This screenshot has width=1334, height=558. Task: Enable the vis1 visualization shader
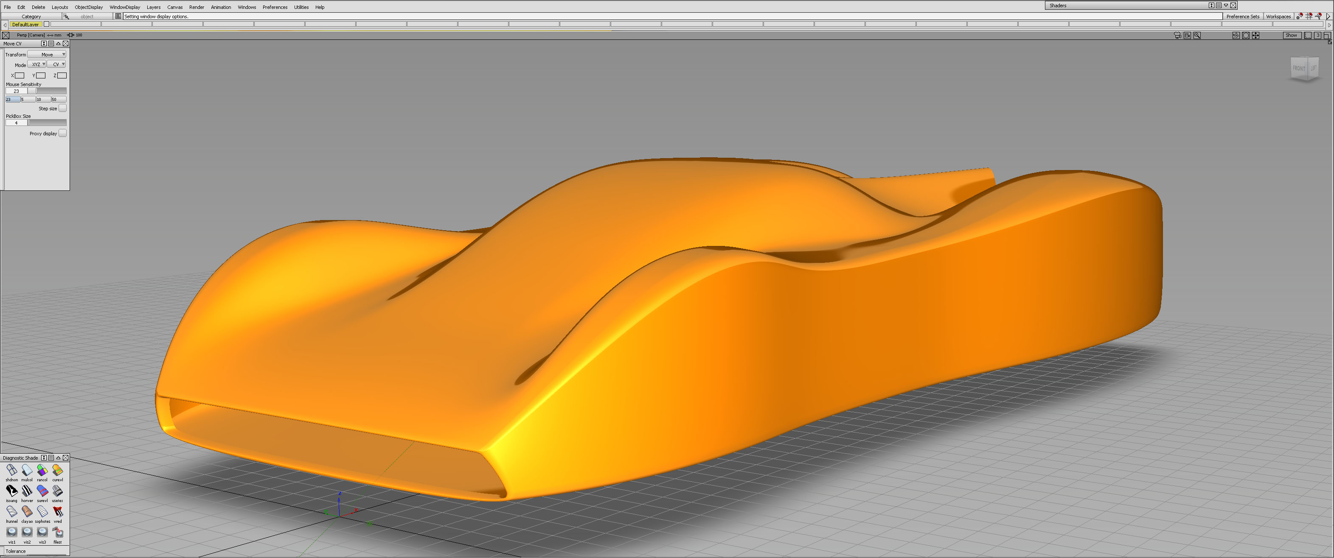[x=11, y=532]
